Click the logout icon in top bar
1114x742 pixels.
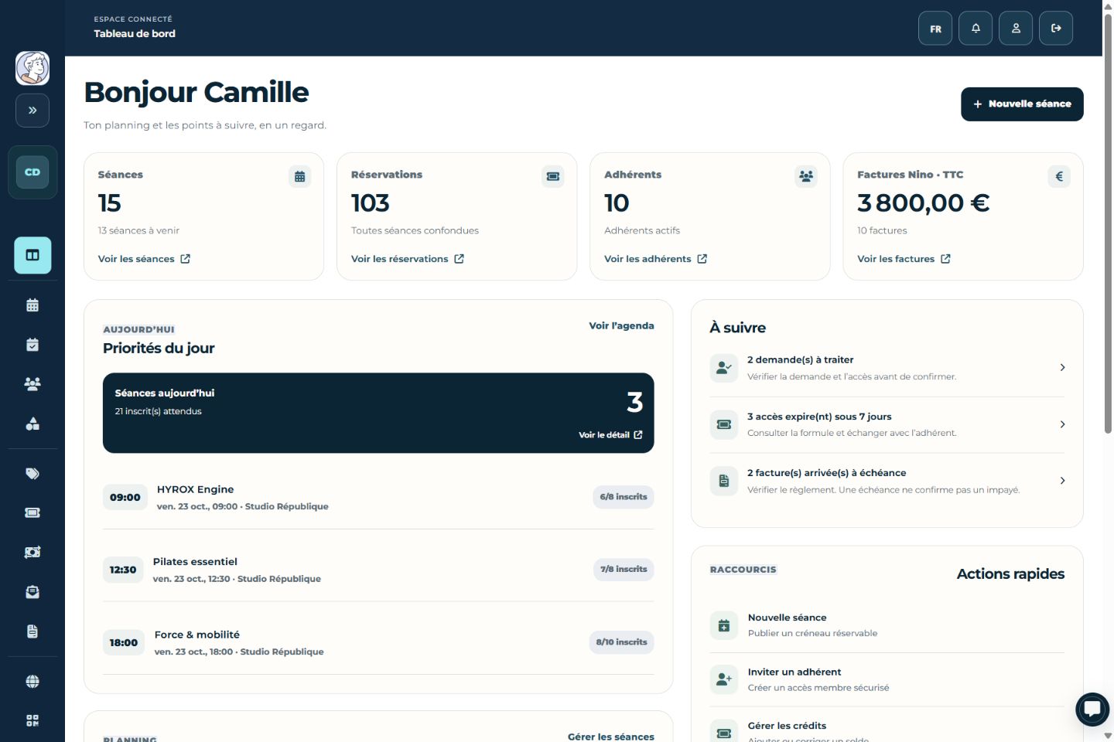point(1056,29)
